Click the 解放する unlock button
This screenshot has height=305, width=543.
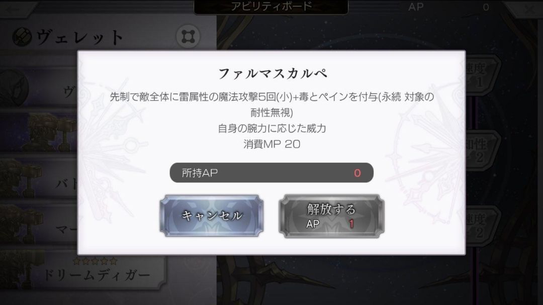pos(331,216)
